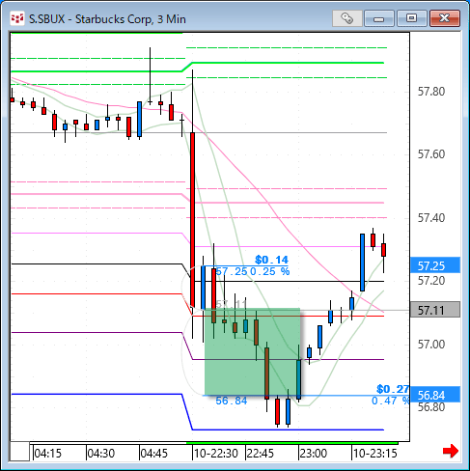470x471 pixels.
Task: Click the blue 56.84 price marker
Action: click(x=435, y=395)
